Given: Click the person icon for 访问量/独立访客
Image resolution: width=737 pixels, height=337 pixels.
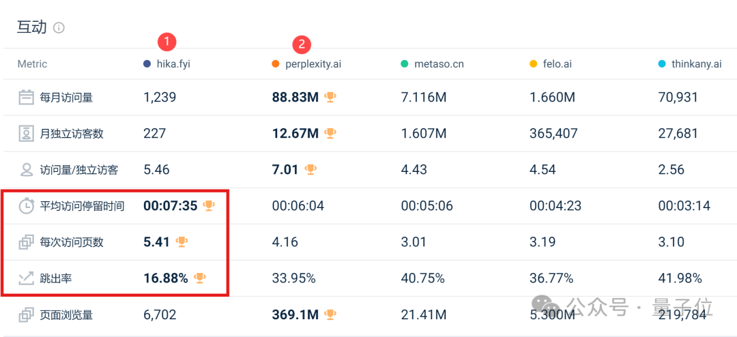Looking at the screenshot, I should pos(27,170).
